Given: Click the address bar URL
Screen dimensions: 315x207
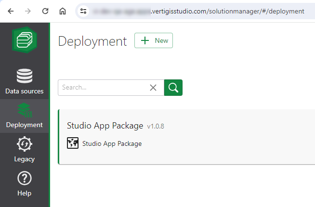Looking at the screenshot, I should click(x=198, y=11).
